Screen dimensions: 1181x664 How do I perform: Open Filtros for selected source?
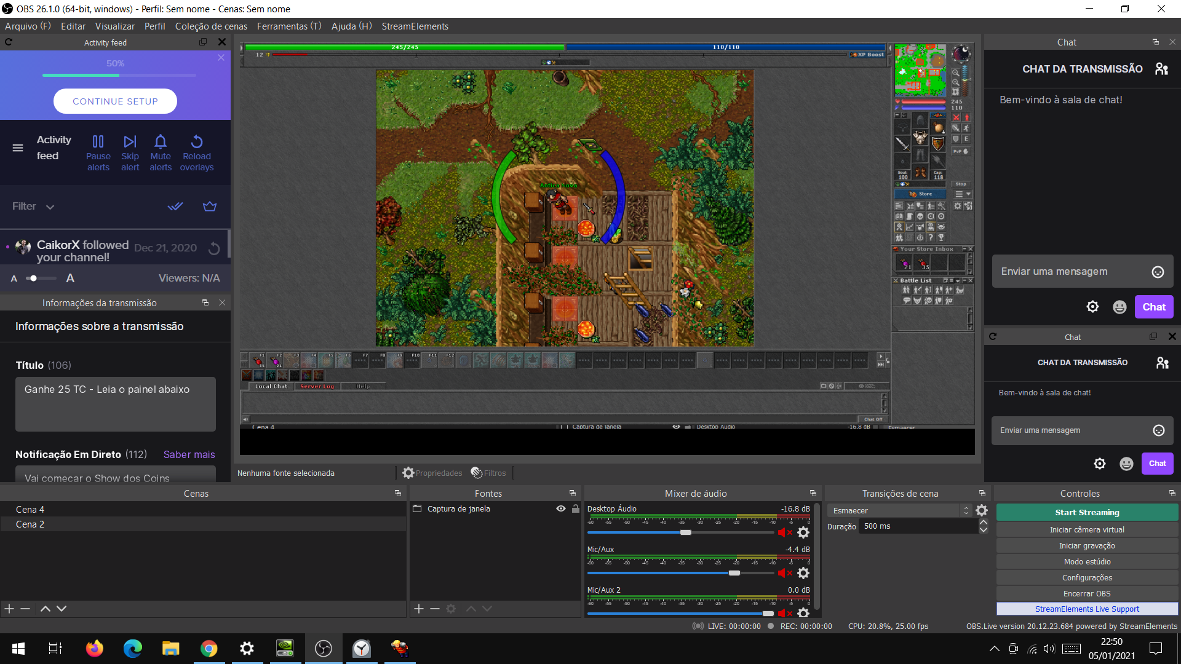coord(488,473)
